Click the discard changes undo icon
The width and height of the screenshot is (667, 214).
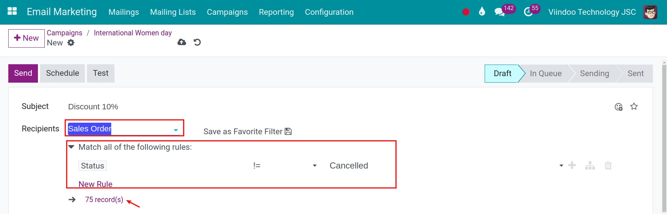click(197, 42)
